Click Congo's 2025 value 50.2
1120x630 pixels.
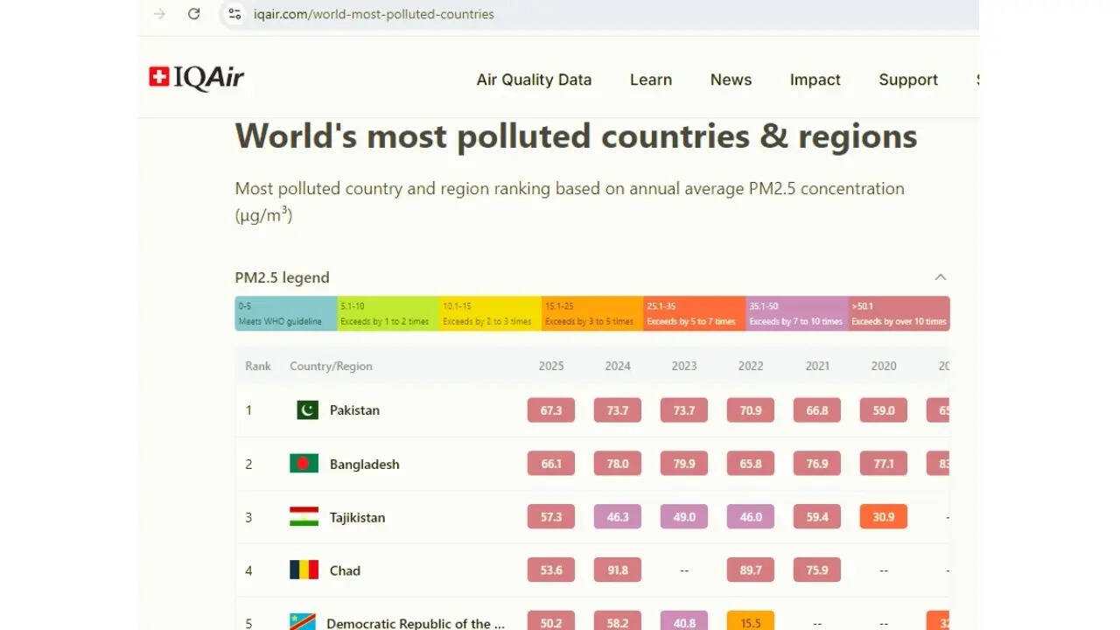coord(551,621)
